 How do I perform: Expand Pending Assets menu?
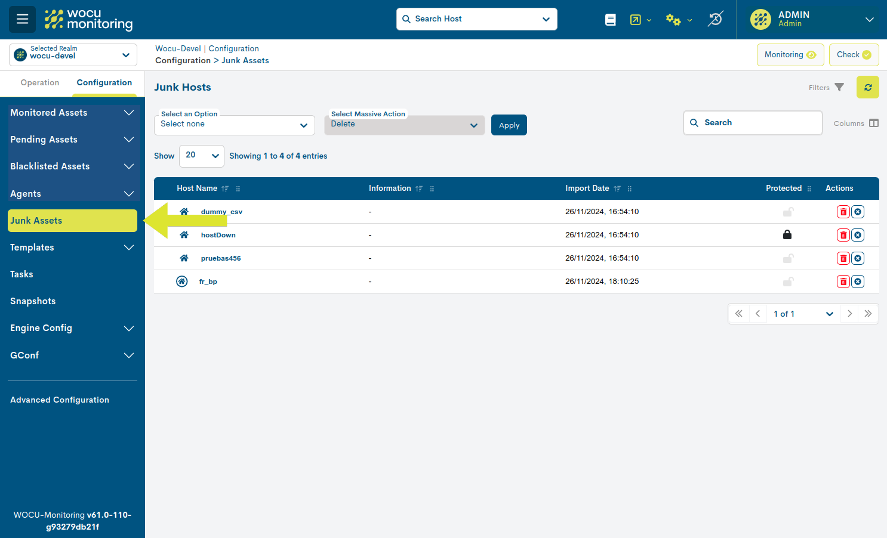(73, 140)
